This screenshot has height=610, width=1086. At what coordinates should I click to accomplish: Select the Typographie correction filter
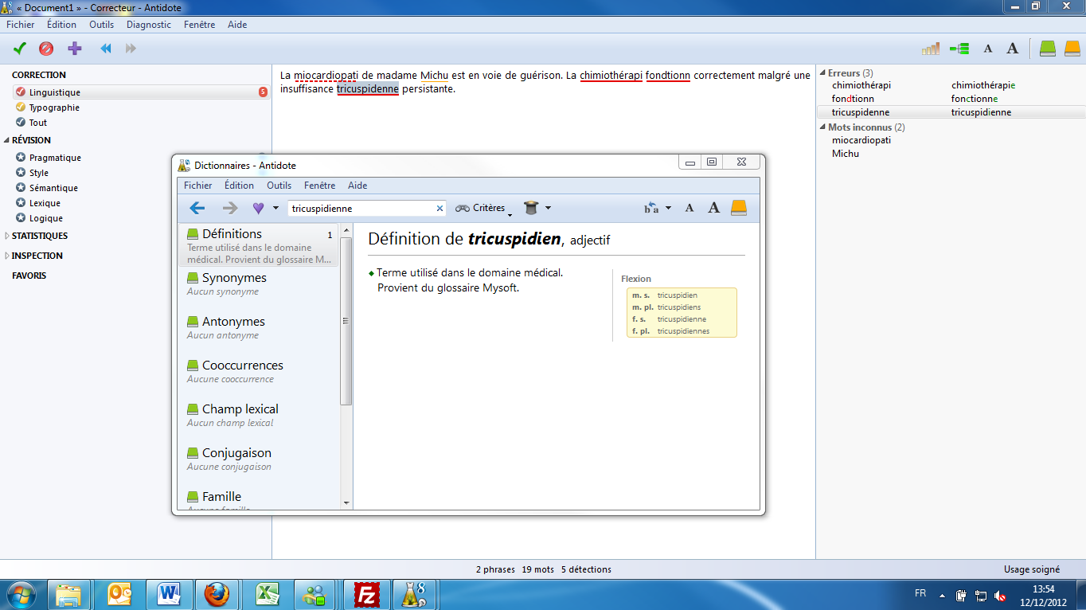tap(54, 108)
